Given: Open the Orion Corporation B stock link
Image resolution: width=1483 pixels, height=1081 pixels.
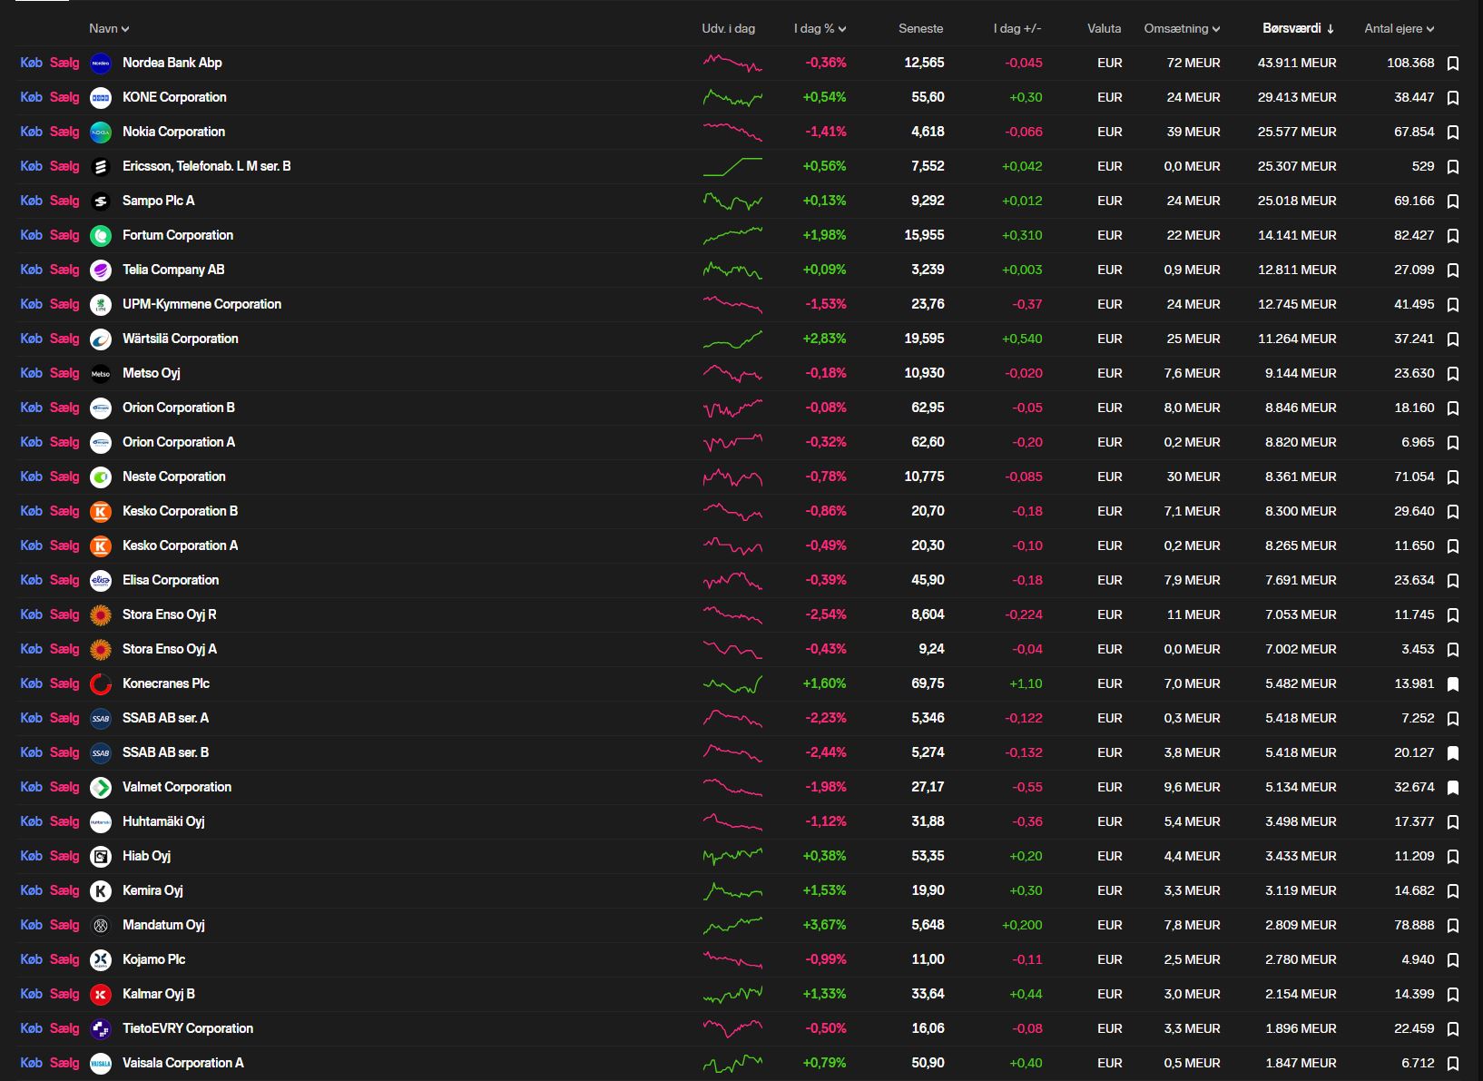Looking at the screenshot, I should tap(179, 408).
